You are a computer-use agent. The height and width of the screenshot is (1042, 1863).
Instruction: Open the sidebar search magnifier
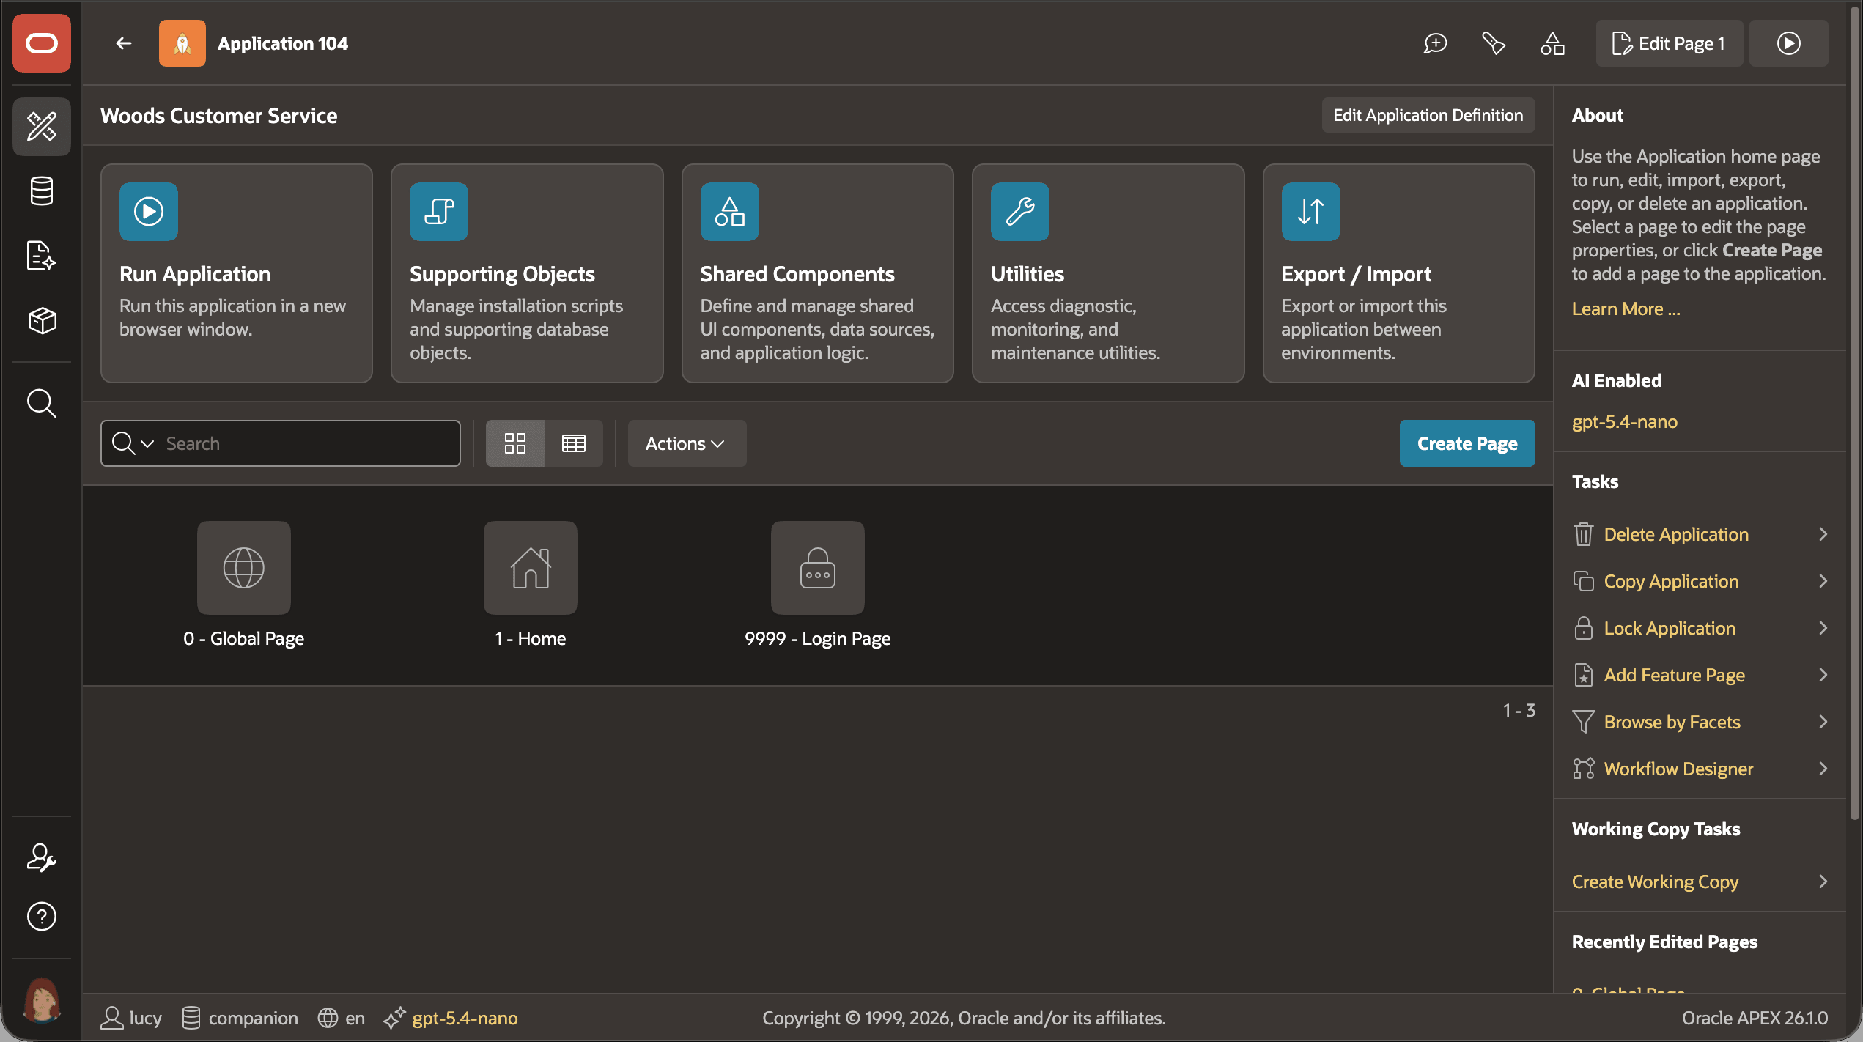click(42, 403)
